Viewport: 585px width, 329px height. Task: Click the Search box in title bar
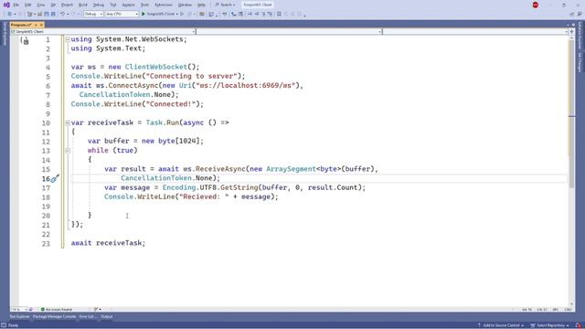226,5
